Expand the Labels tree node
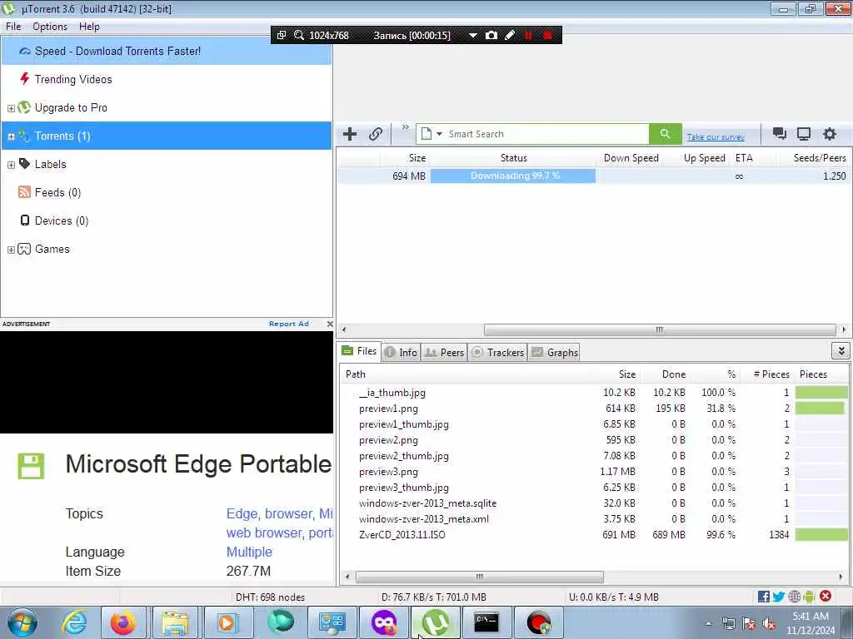The height and width of the screenshot is (639, 853). pyautogui.click(x=11, y=165)
